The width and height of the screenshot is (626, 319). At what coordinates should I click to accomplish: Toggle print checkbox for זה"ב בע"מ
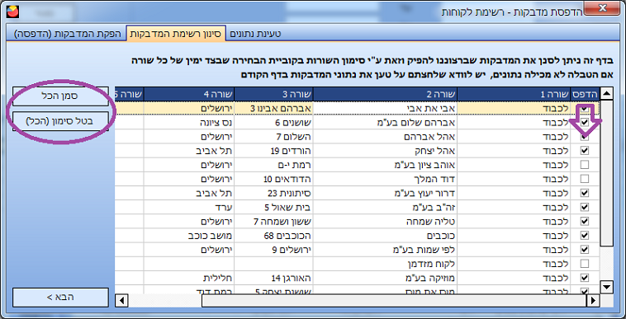pos(585,207)
